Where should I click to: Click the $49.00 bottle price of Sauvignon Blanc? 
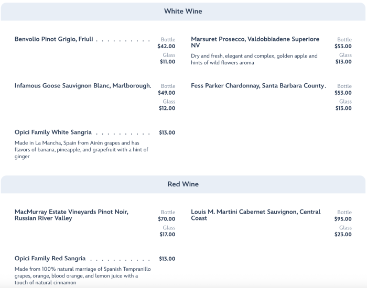166,93
